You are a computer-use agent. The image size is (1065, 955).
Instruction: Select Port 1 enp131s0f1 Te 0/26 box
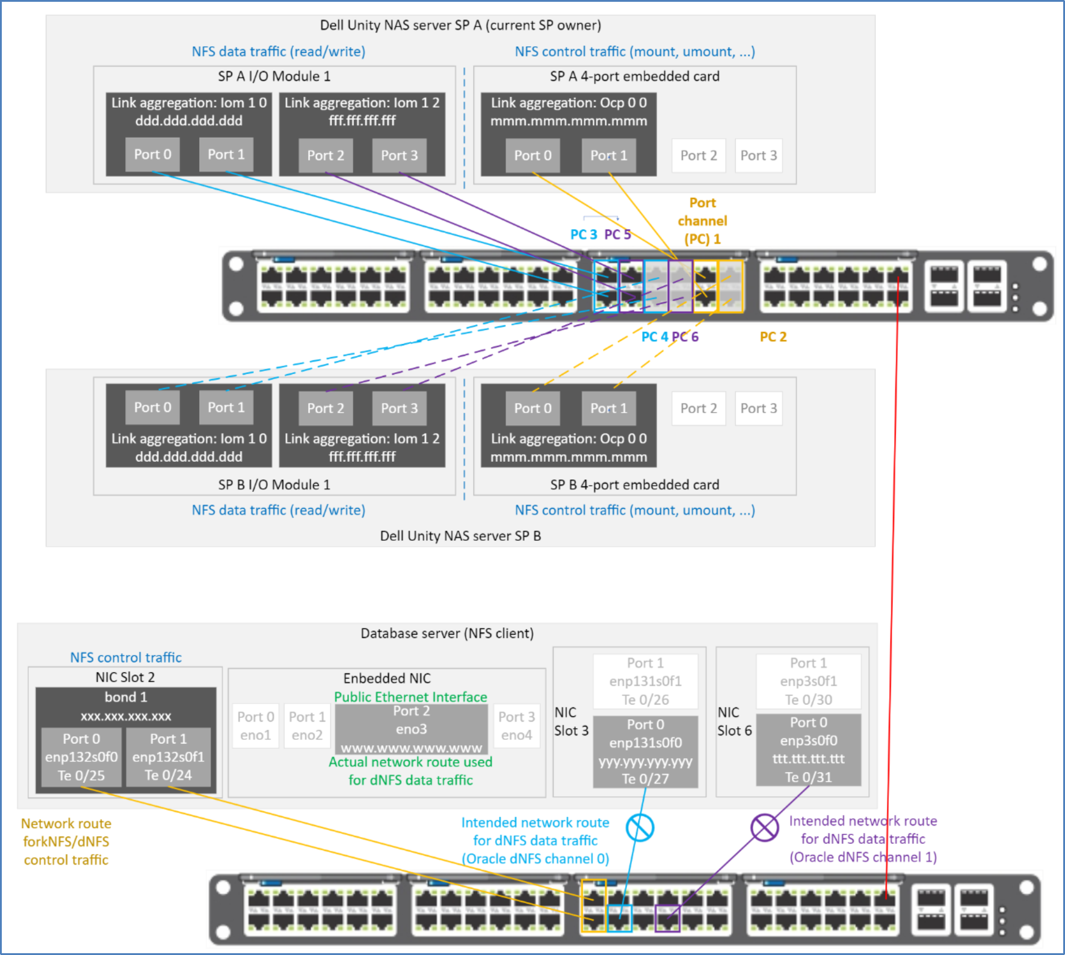point(646,681)
